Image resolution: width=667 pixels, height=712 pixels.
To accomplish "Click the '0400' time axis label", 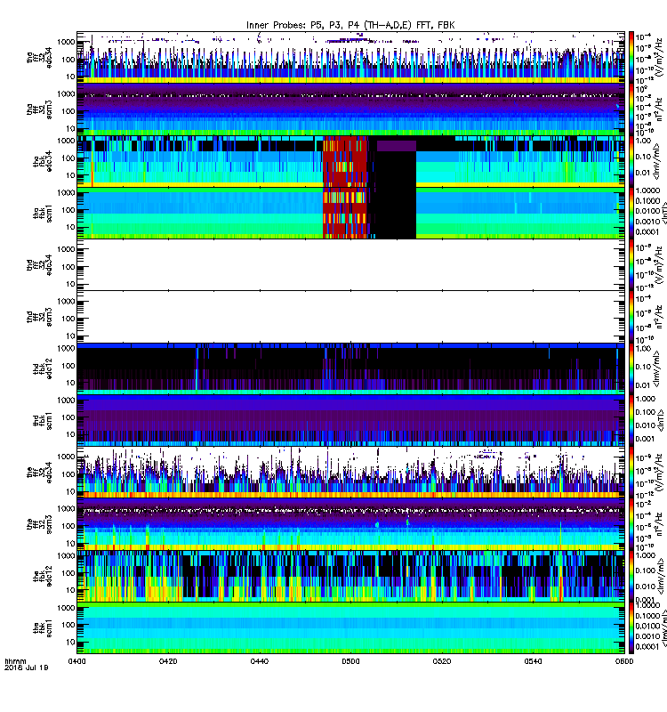I will coord(76,661).
